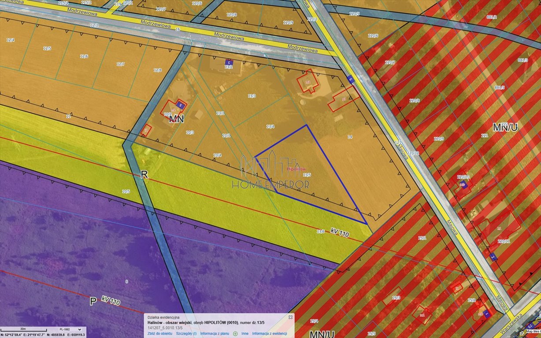This screenshot has width=541, height=338.
Task: Open 'Informacja z planu' link
Action: pyautogui.click(x=215, y=334)
